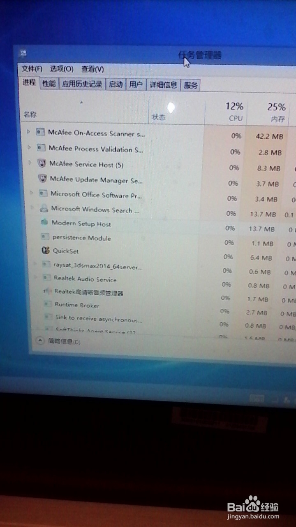Select the Modern Setup Host name
Viewport: 296px width, 527px height.
point(81,224)
